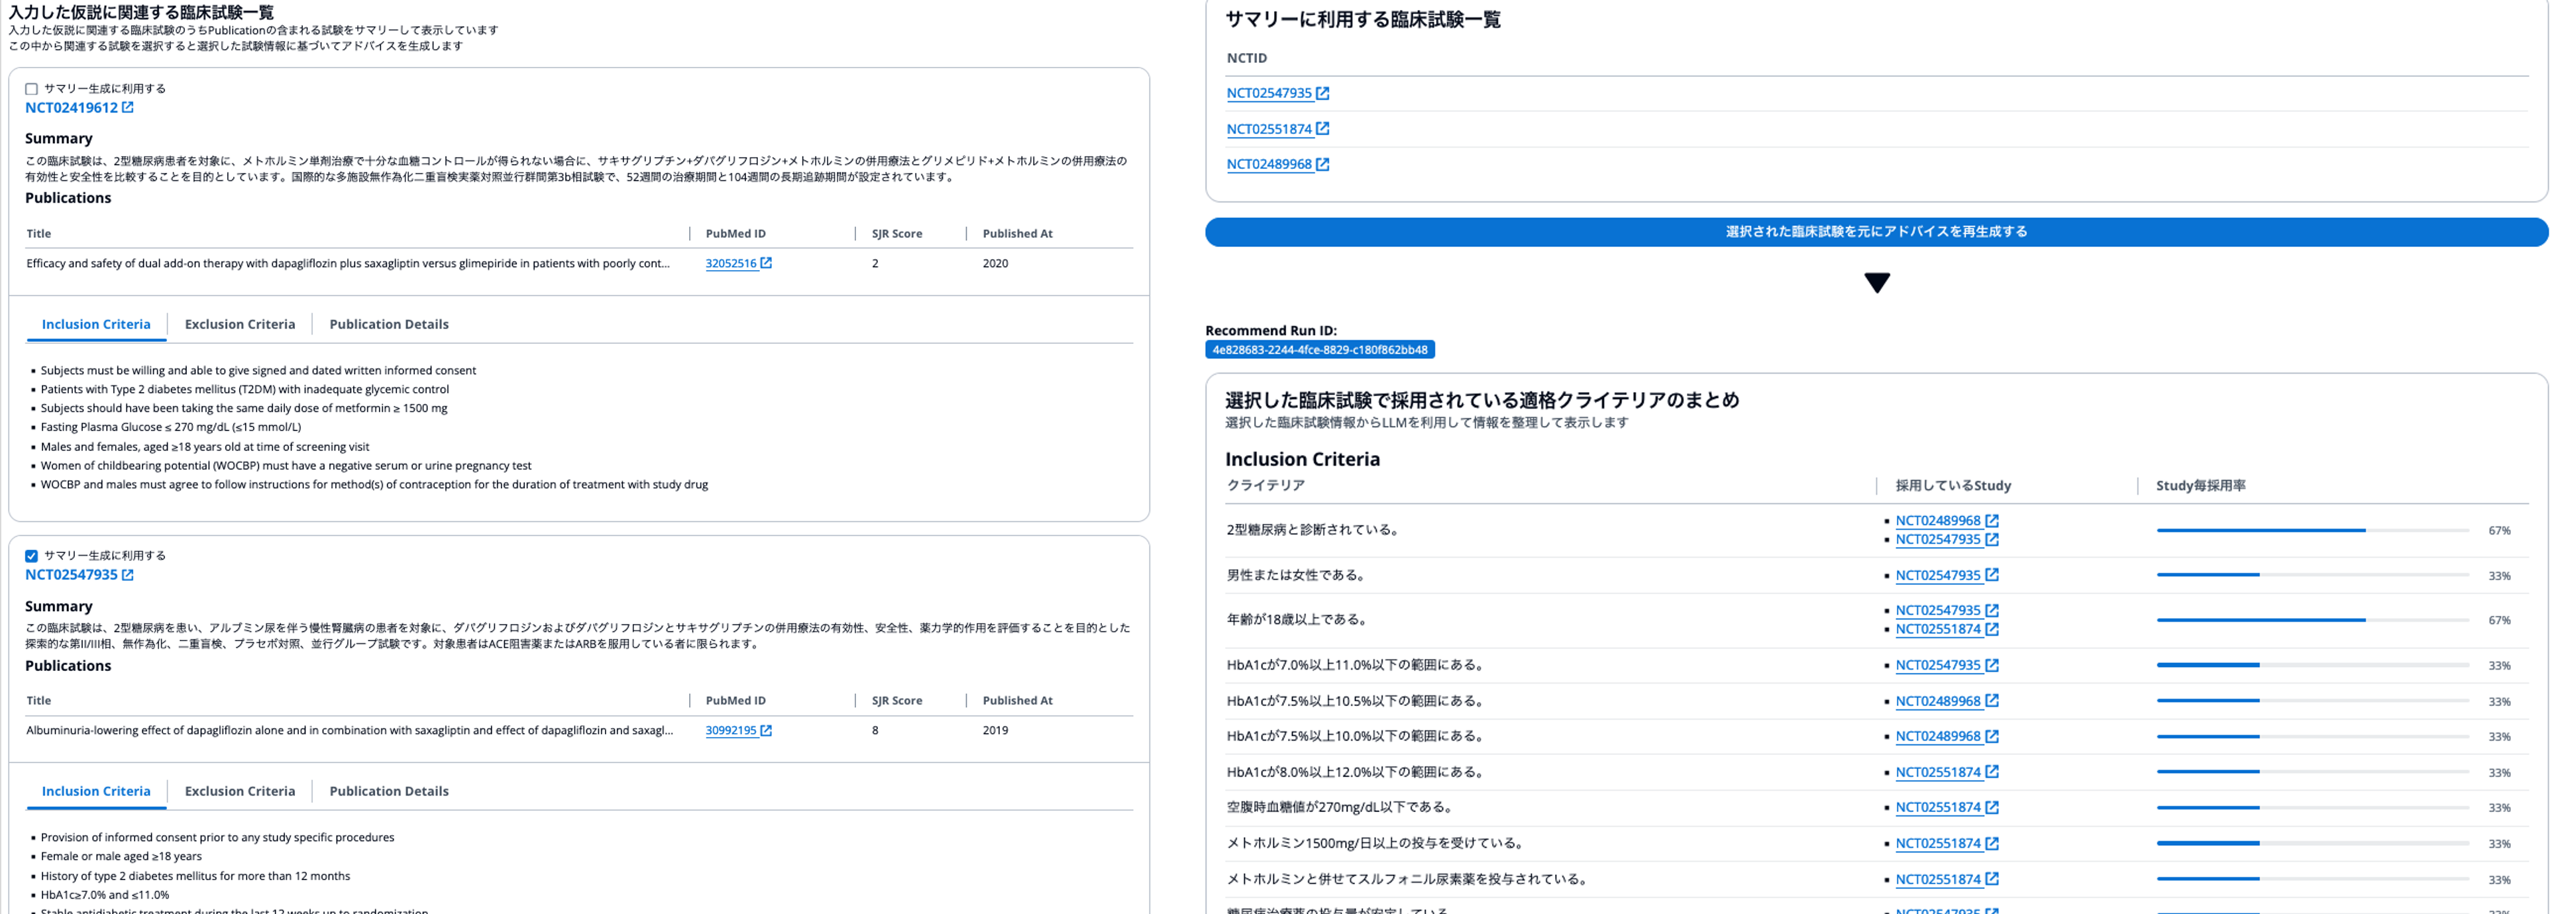
Task: Open PubMed ID 32052516 link
Action: (x=730, y=263)
